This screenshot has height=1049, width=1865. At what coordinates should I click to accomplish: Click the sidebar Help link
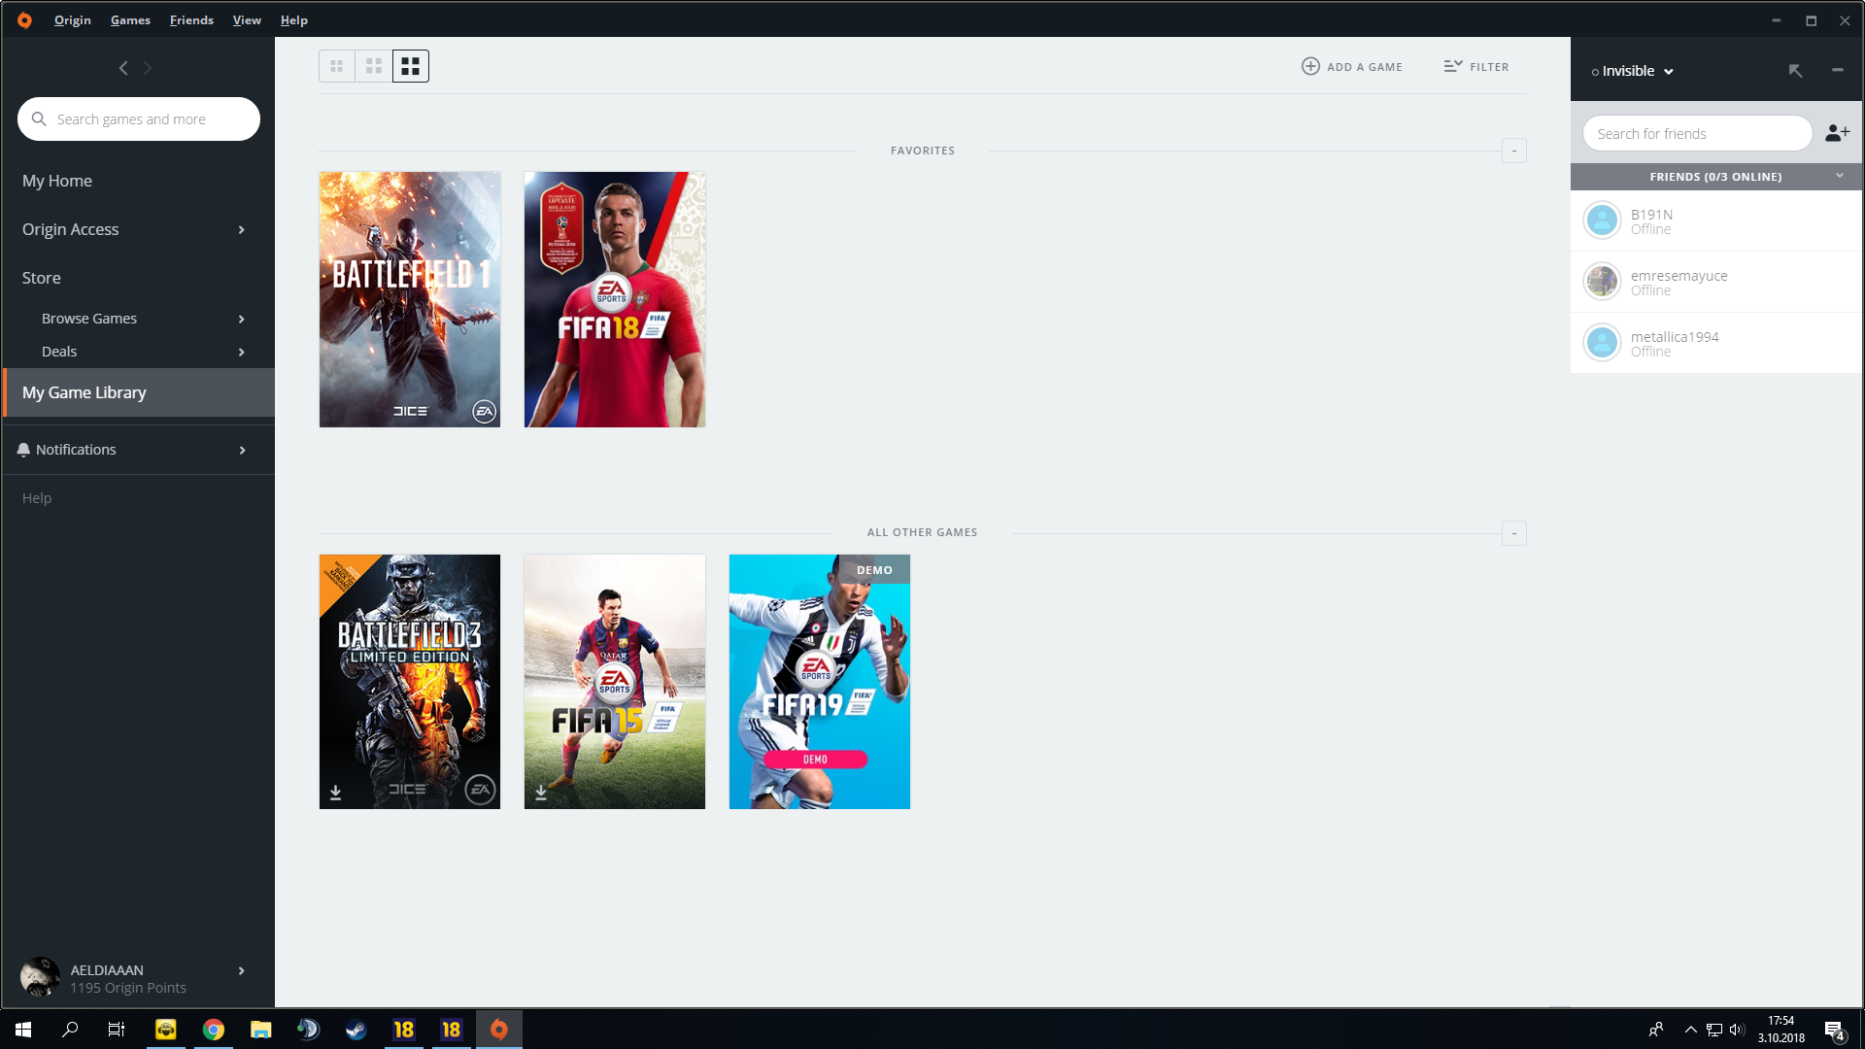tap(37, 498)
